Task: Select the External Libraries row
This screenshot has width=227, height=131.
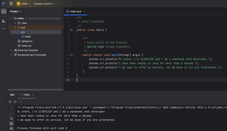Action: [x=36, y=50]
